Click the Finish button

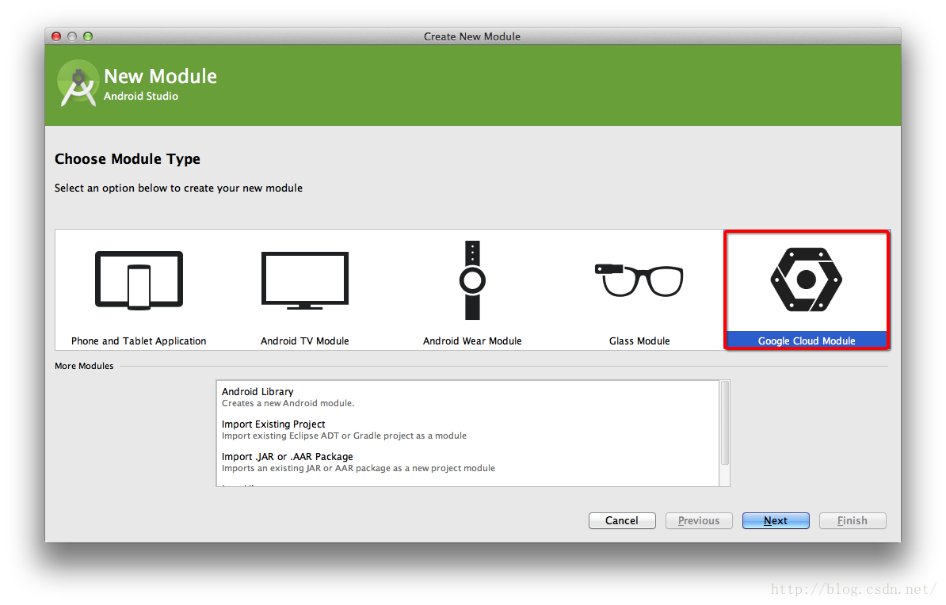[853, 520]
